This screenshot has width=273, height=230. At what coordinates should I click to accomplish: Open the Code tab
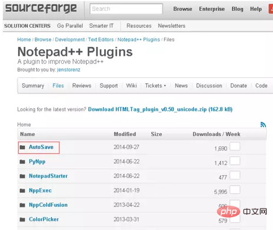tap(261, 86)
